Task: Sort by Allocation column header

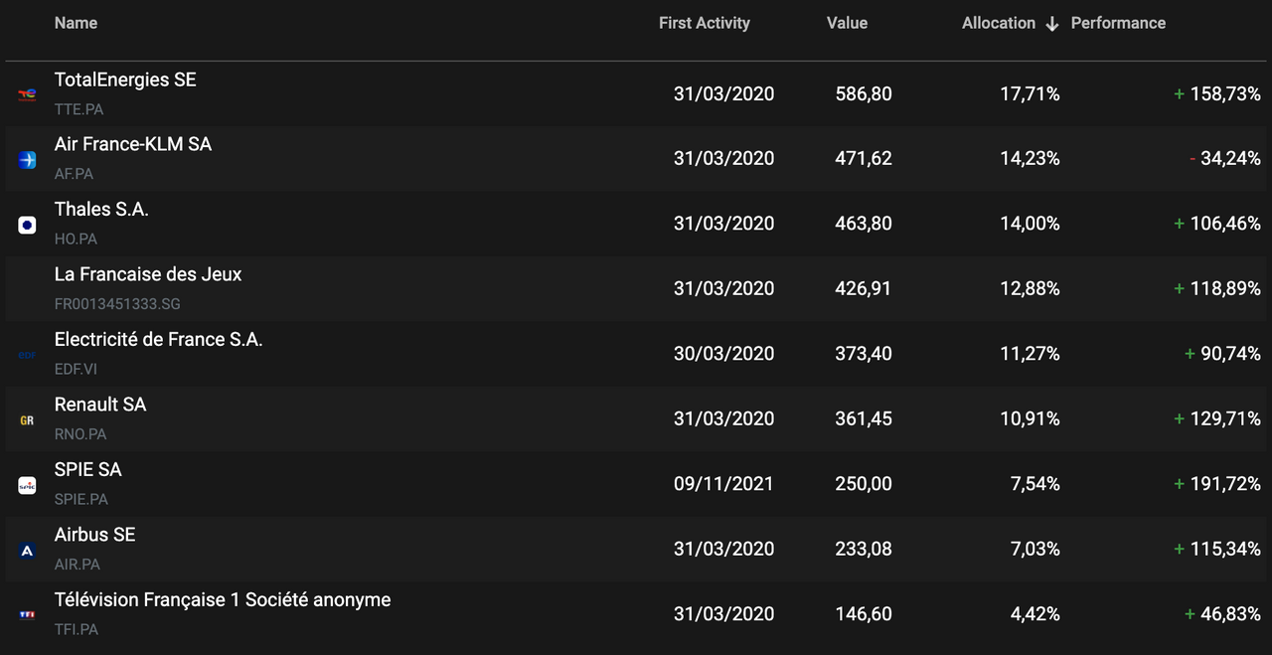Action: [x=999, y=23]
